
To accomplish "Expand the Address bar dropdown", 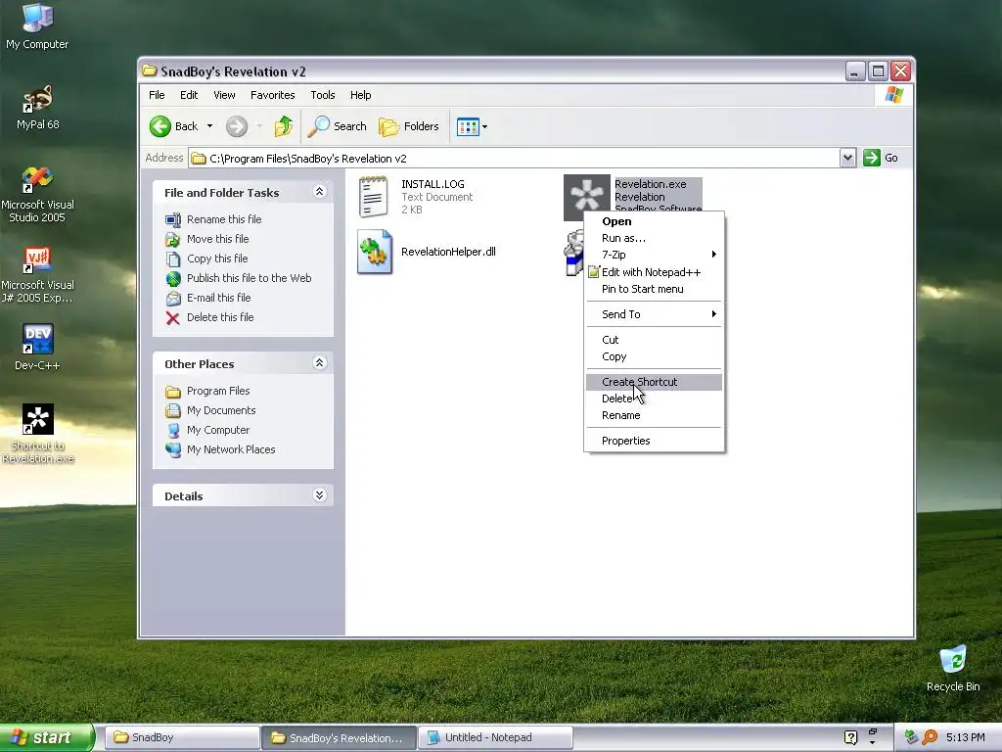I will [847, 158].
